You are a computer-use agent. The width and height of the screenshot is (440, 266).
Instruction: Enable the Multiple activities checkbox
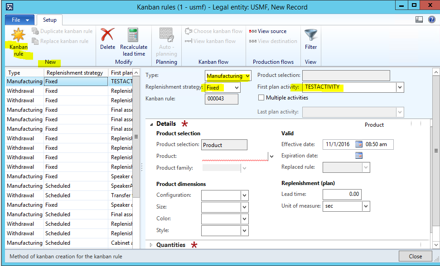(261, 98)
